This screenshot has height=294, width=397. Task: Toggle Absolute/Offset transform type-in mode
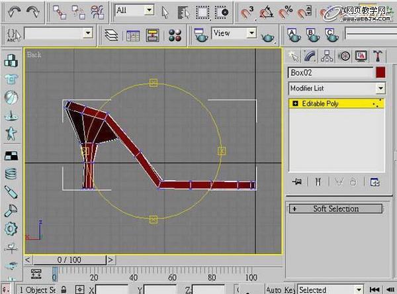coord(80,289)
